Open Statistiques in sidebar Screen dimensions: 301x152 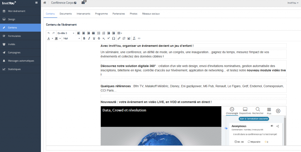point(20,69)
